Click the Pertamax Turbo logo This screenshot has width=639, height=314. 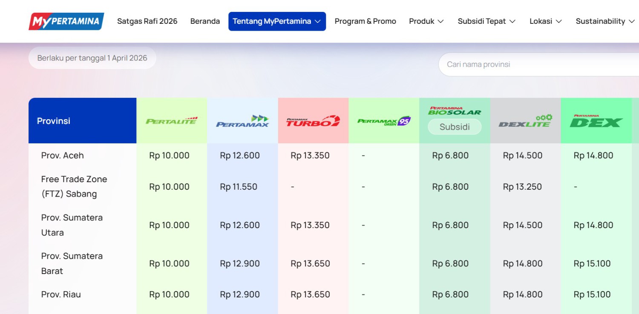pyautogui.click(x=313, y=121)
